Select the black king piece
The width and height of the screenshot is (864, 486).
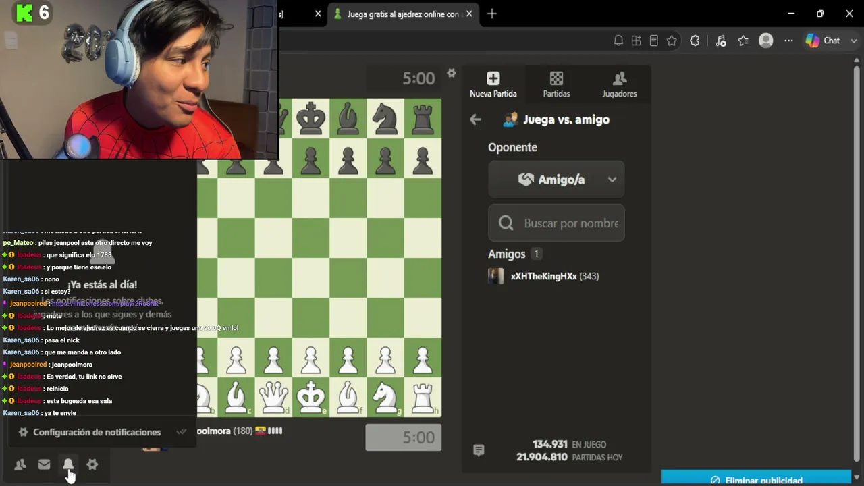(x=310, y=119)
